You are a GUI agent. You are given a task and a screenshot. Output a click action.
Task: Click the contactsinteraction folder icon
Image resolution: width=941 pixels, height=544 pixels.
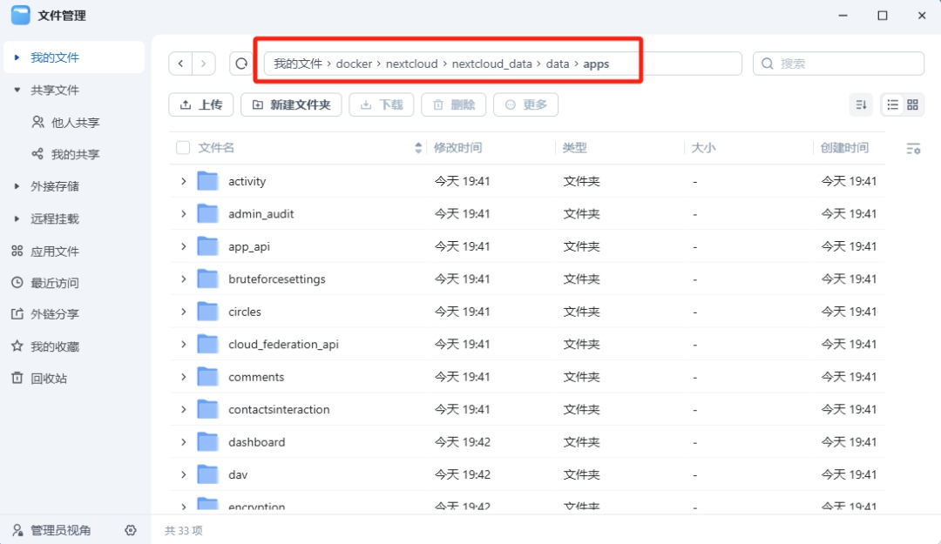point(207,409)
